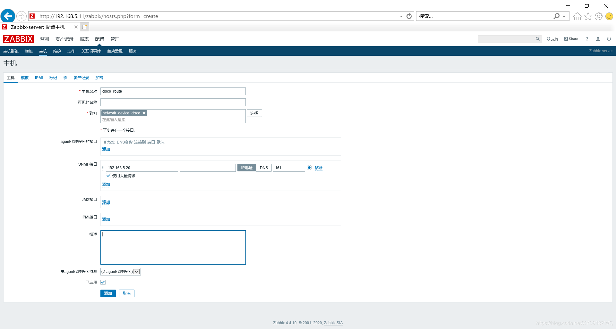Reload the page with the refresh icon

coord(409,16)
